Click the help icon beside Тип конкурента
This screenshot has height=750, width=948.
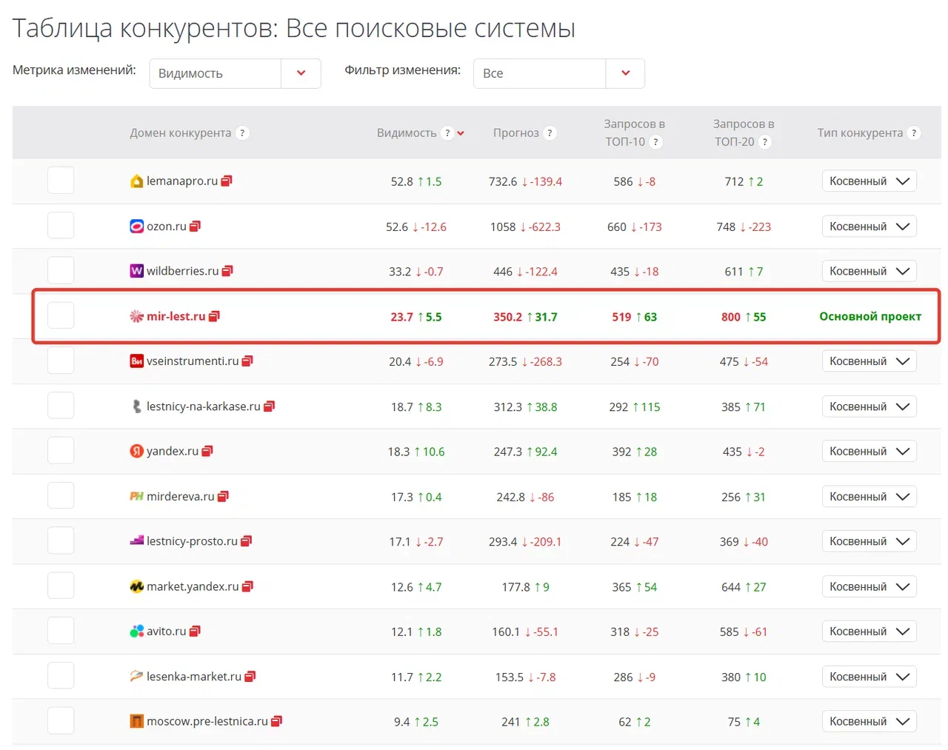click(914, 133)
